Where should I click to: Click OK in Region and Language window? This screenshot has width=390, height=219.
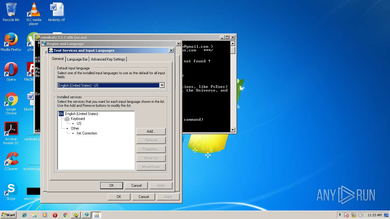(x=119, y=197)
